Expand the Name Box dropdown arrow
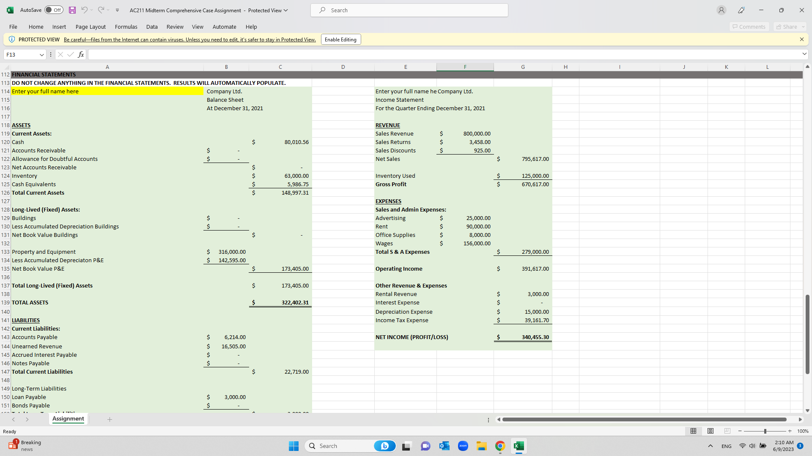The image size is (812, 456). tap(42, 54)
